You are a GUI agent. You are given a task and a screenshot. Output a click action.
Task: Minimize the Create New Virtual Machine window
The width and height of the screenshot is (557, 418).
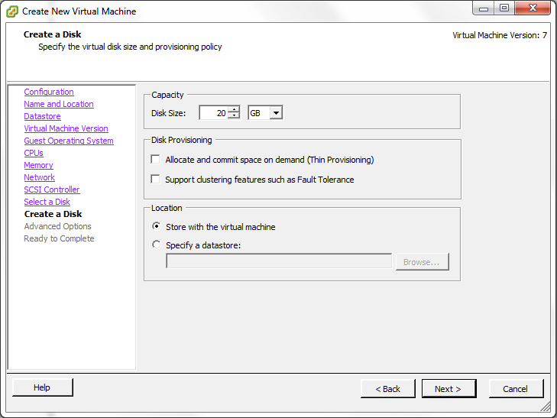coord(484,8)
